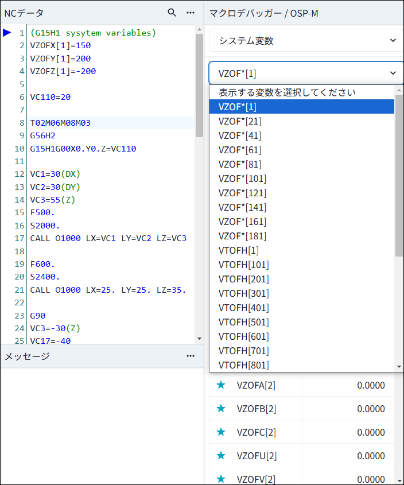Click code line VZOFZ[1]=-200
This screenshot has height=485, width=404.
[x=63, y=71]
